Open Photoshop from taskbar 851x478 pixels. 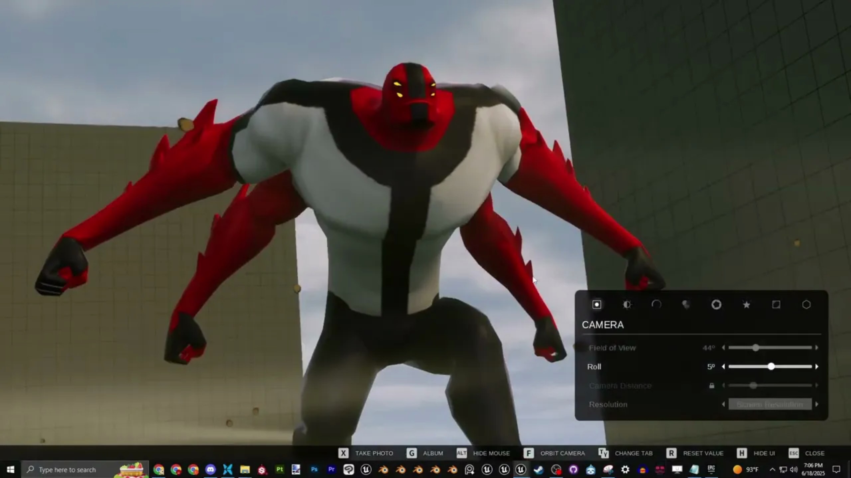tap(314, 470)
